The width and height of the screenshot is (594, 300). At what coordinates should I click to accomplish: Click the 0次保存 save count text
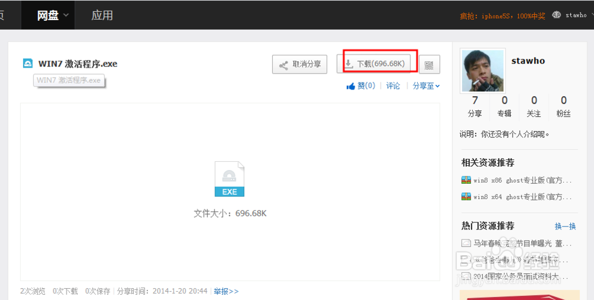click(x=98, y=291)
